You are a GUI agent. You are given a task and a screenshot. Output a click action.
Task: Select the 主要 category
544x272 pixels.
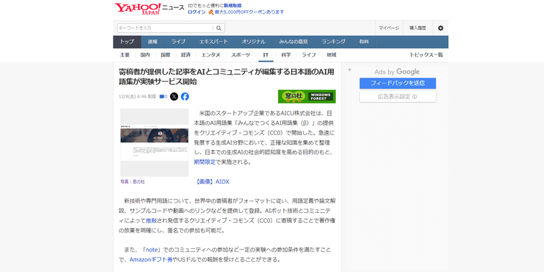click(125, 55)
